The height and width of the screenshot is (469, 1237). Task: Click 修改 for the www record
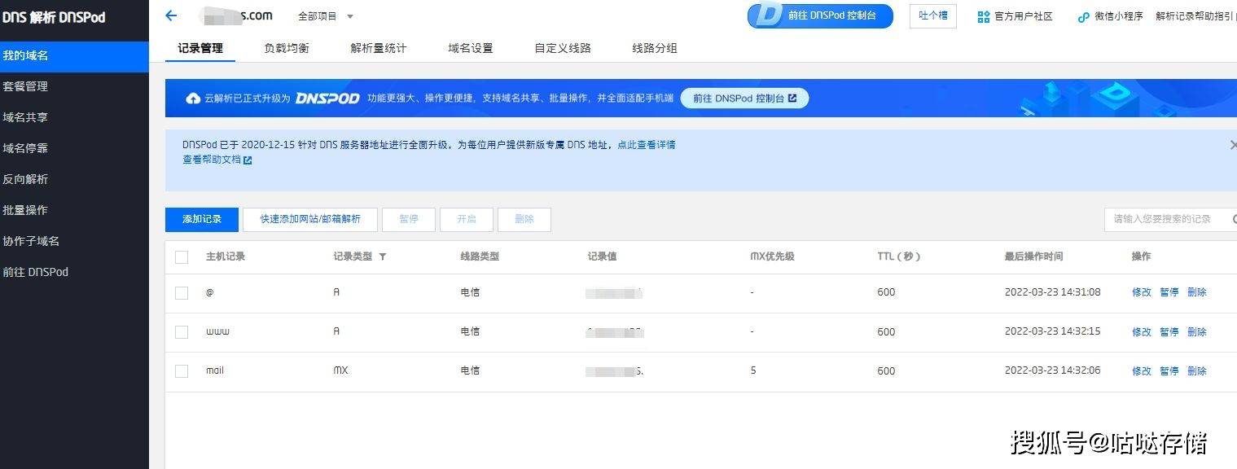pyautogui.click(x=1142, y=331)
